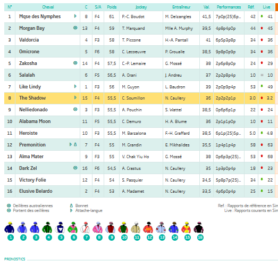Screen dimensions: 278x262
Task: Click the bonnet icon on Premonition's row
Action: [75, 144]
